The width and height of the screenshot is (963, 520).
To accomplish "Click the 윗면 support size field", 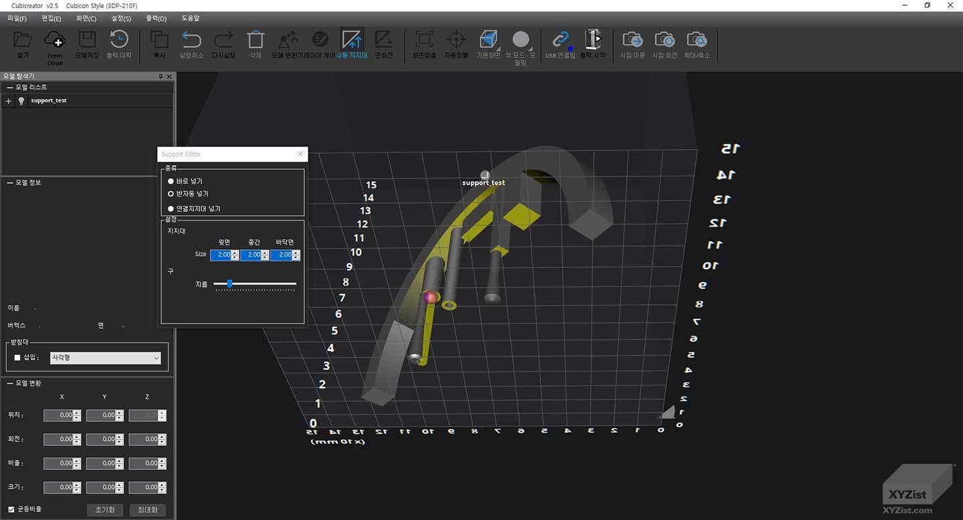I will click(x=221, y=255).
